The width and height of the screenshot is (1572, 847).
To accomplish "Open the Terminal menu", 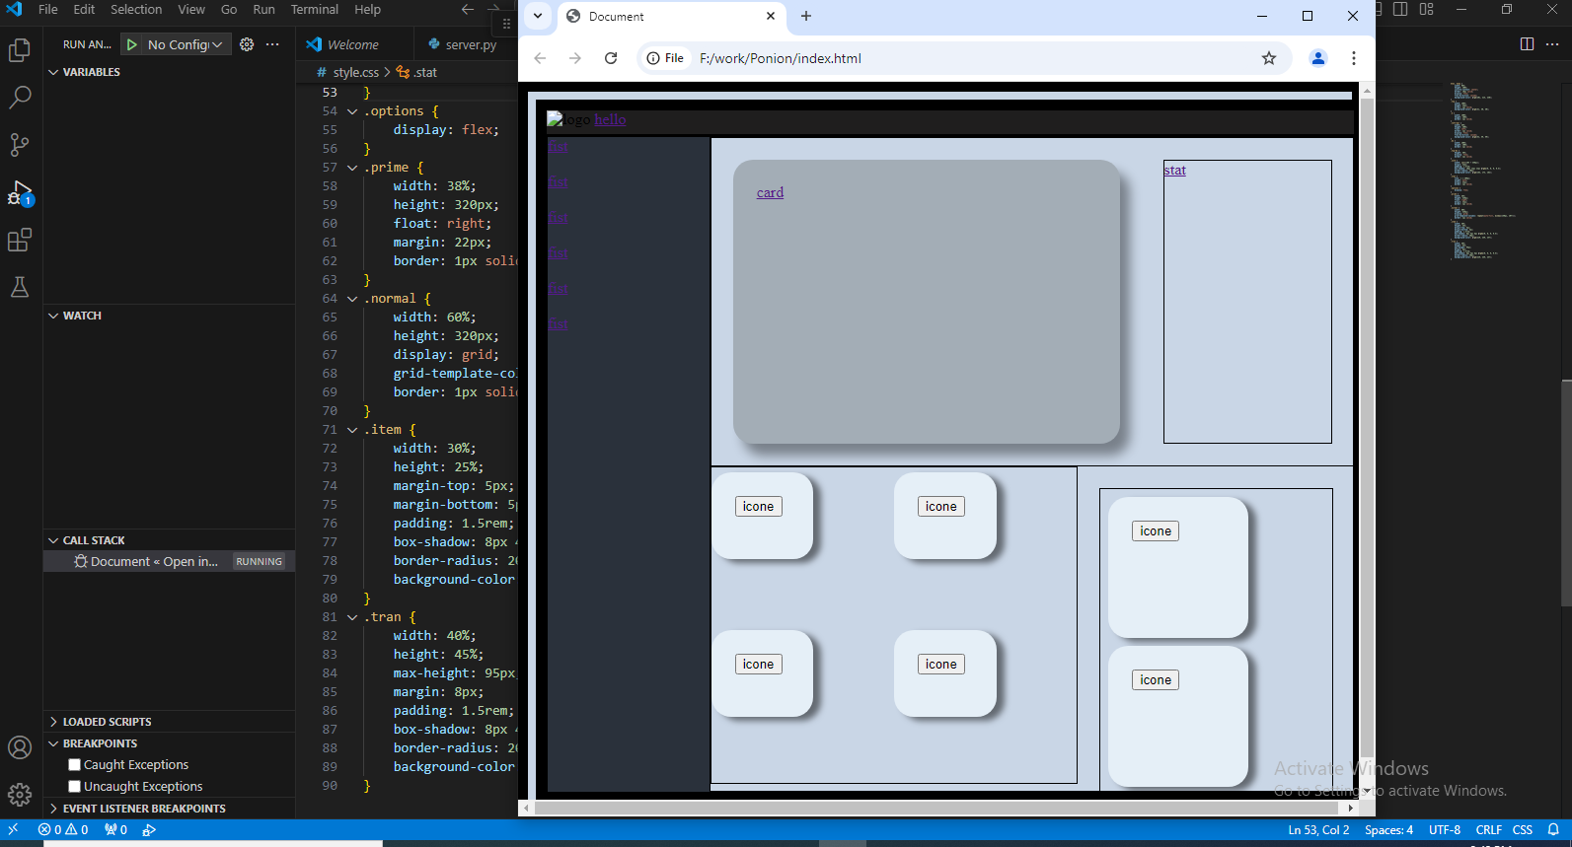I will [314, 10].
